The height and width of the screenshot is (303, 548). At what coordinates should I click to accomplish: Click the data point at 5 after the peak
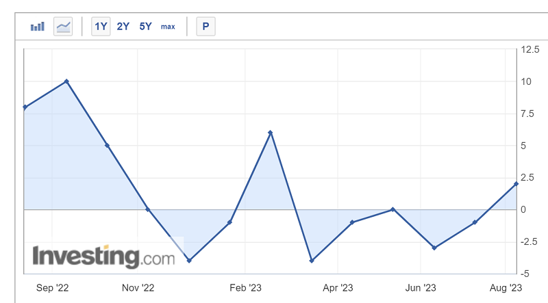point(108,146)
